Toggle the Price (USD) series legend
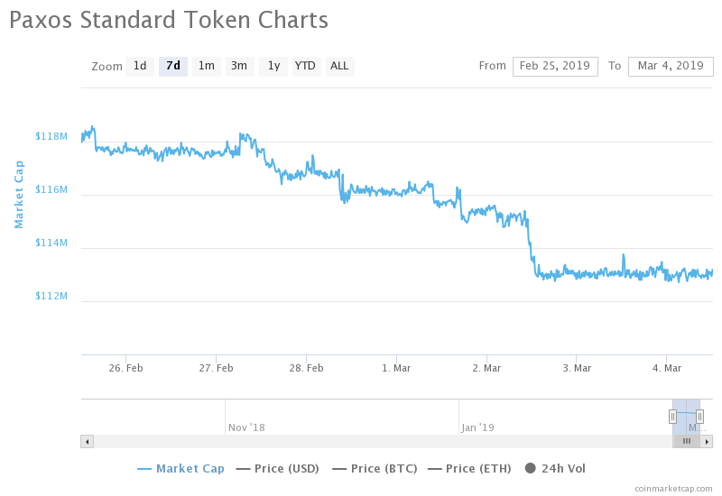 pos(278,469)
